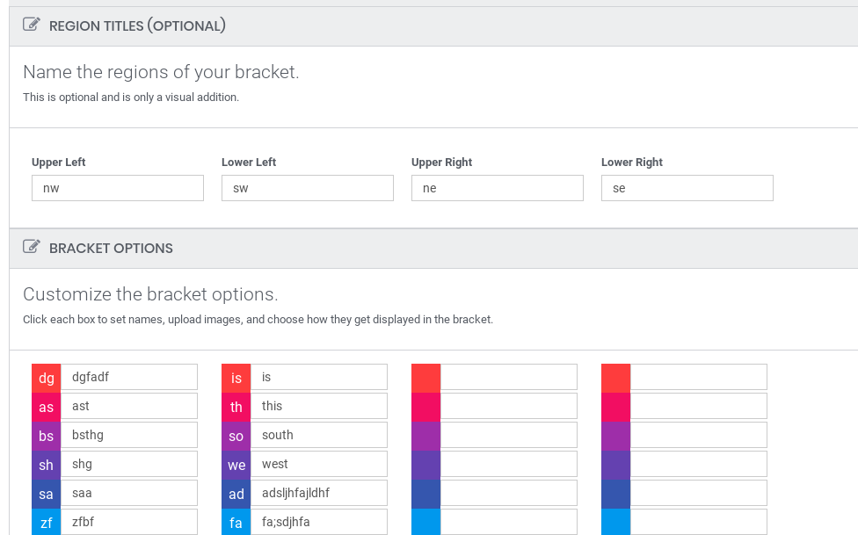Select the blue 'sa' tile

pyautogui.click(x=46, y=494)
